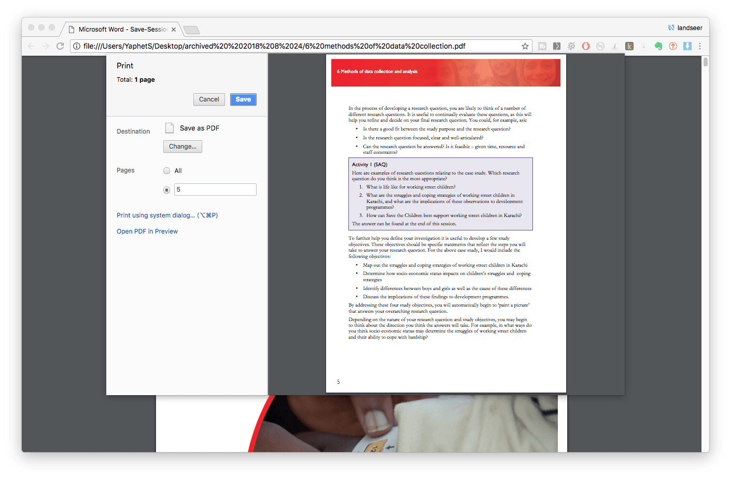Viewport: 731px width, 478px height.
Task: Click the page range input field
Action: click(x=215, y=189)
